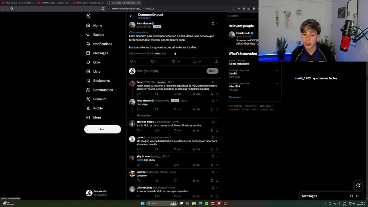
Task: Click the X Search box
Action: coord(243,16)
